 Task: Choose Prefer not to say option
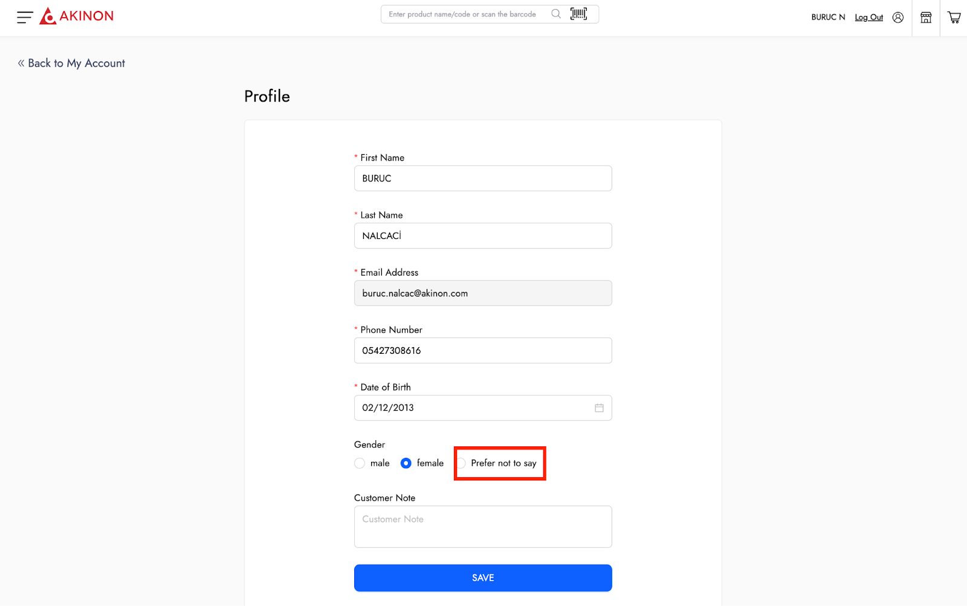[462, 463]
